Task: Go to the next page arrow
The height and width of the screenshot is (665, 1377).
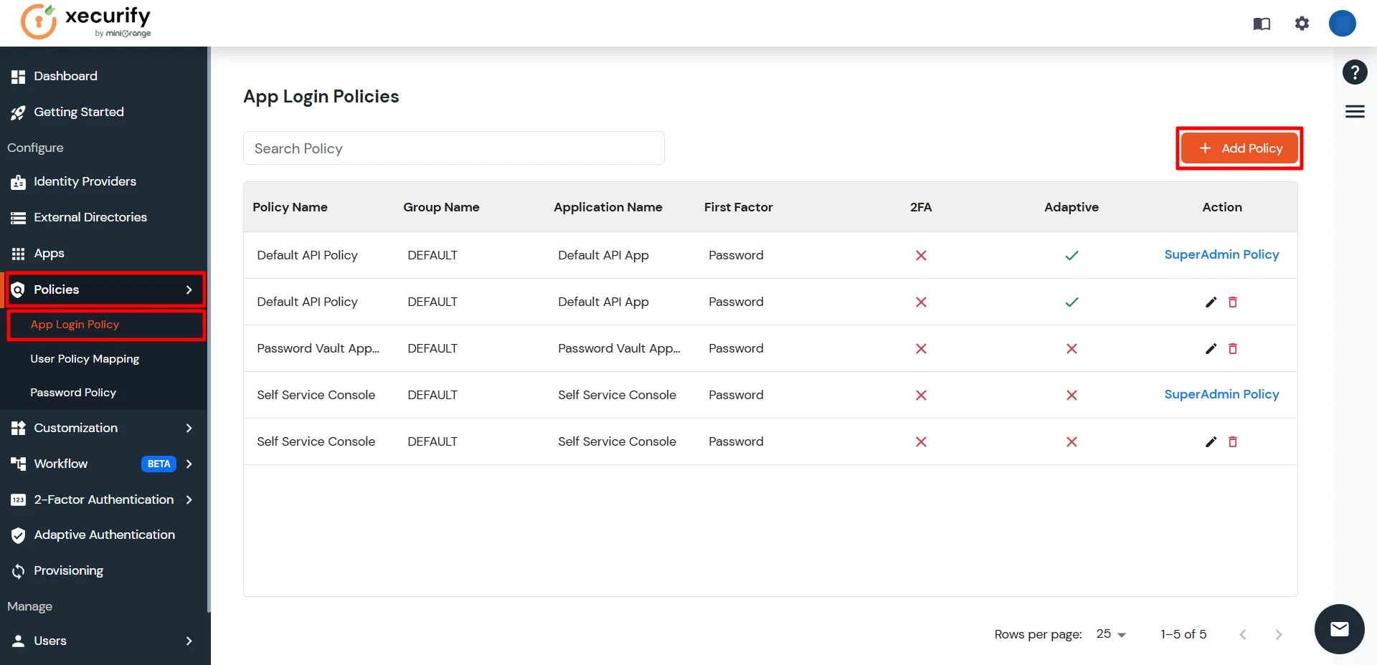Action: pyautogui.click(x=1278, y=634)
